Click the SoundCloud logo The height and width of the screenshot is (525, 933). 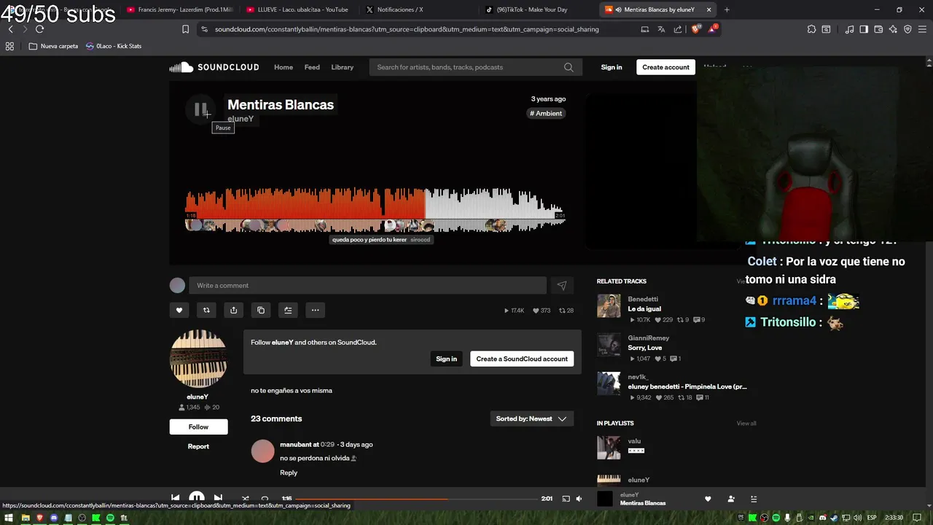point(214,67)
